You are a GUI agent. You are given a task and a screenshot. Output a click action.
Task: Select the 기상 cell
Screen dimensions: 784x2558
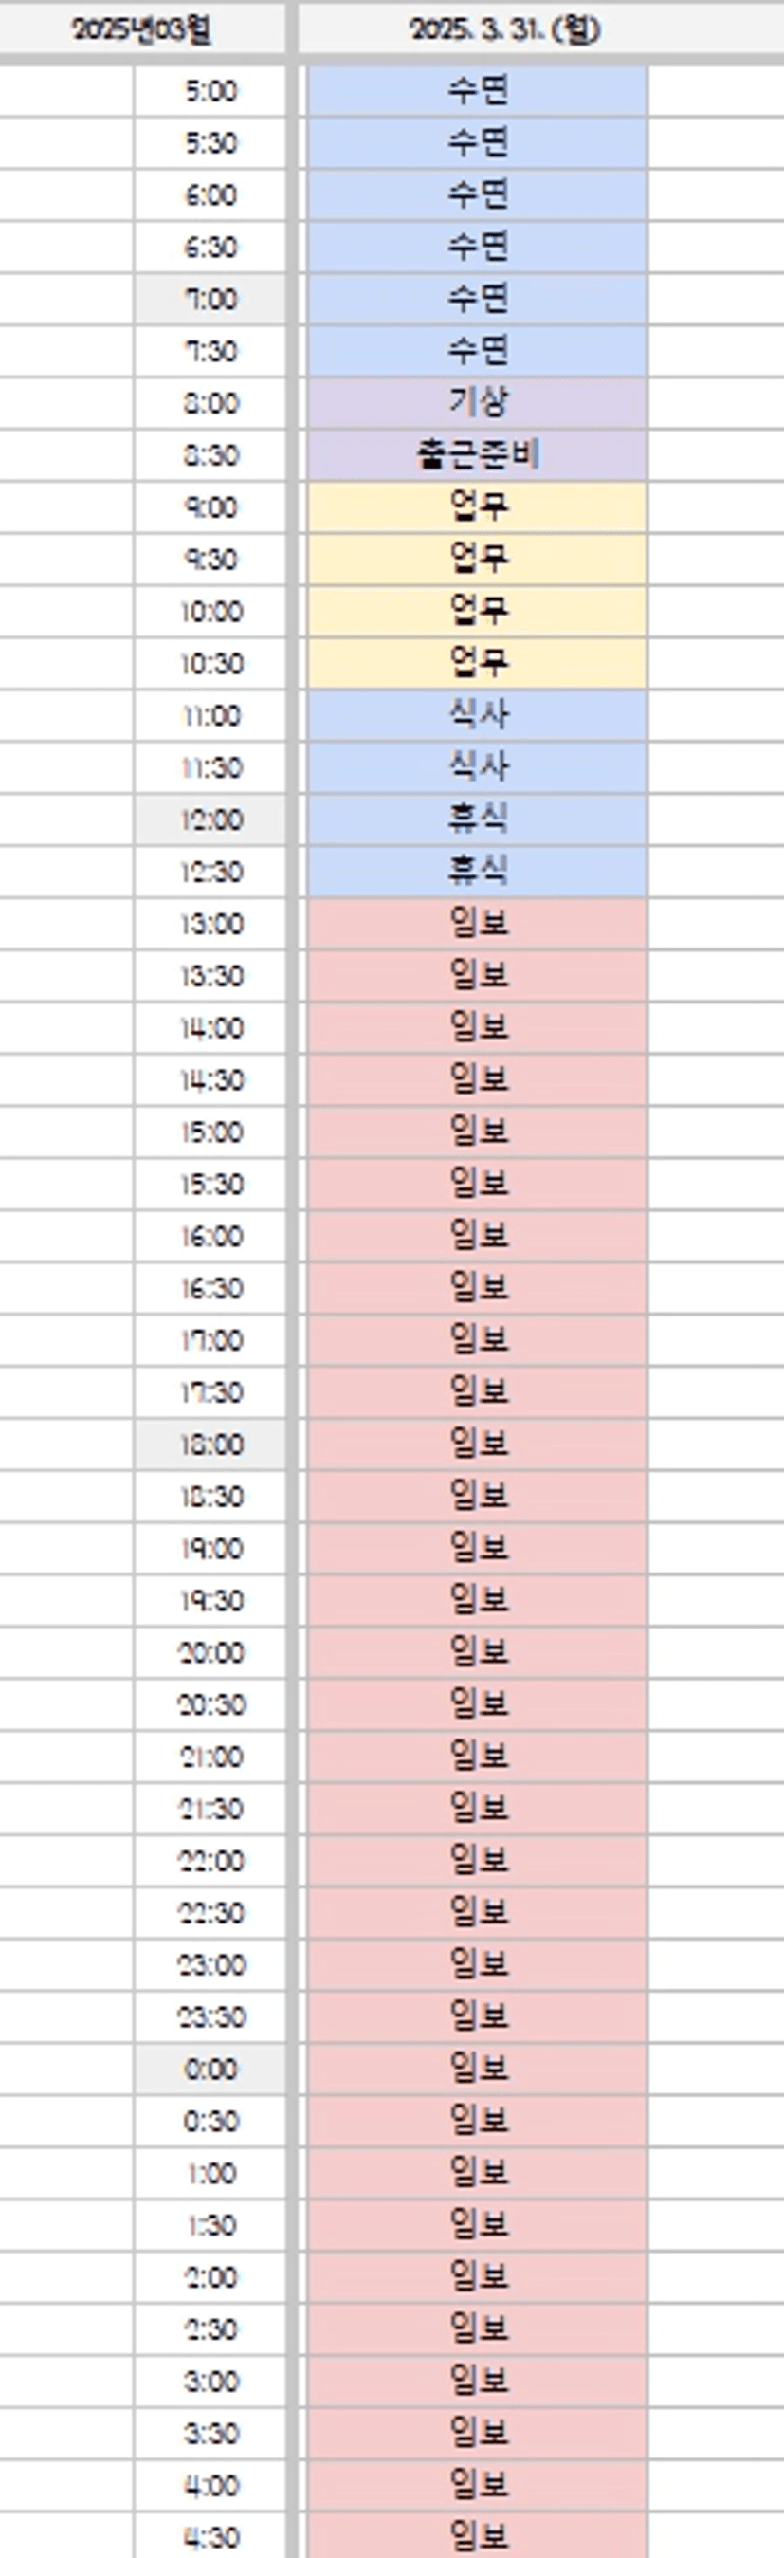point(478,402)
